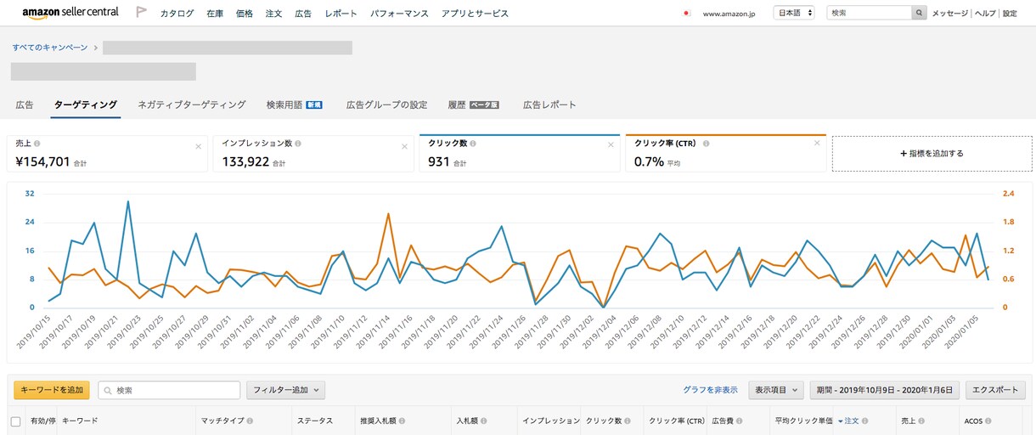
Task: Sort by the クリック率 (CTR) column header
Action: (677, 421)
